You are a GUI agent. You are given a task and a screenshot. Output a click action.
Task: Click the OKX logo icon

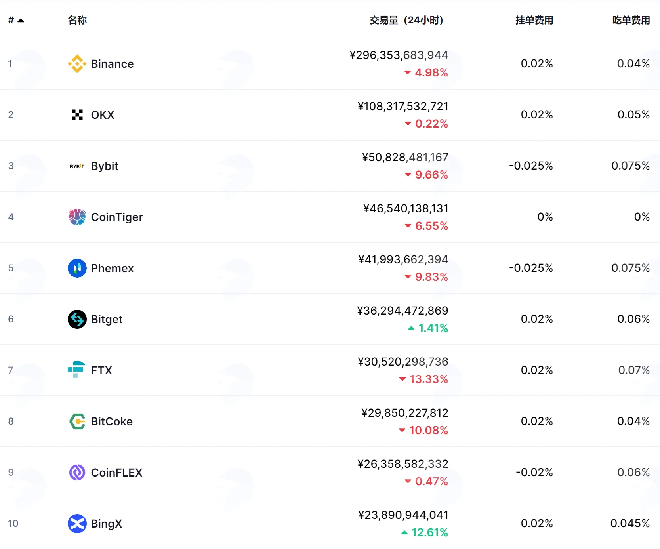click(x=77, y=115)
